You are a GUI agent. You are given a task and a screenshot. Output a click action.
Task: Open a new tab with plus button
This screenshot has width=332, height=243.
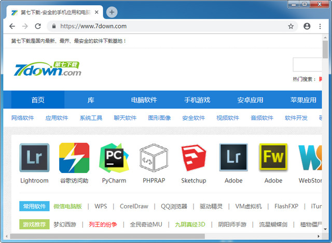(112, 12)
